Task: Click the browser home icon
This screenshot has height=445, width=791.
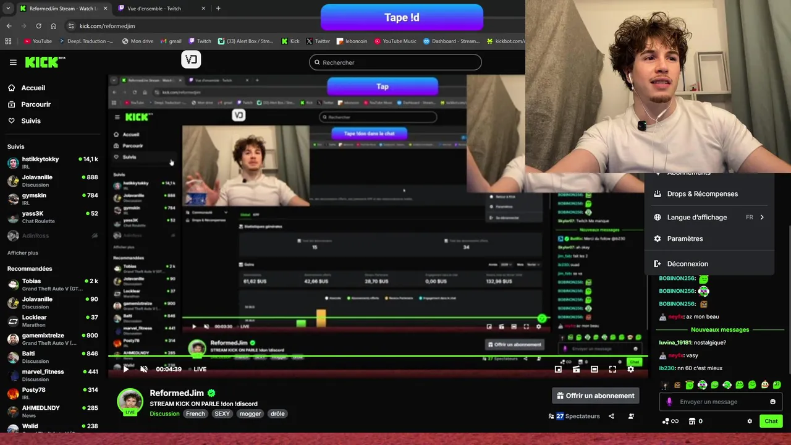Action: click(x=53, y=26)
